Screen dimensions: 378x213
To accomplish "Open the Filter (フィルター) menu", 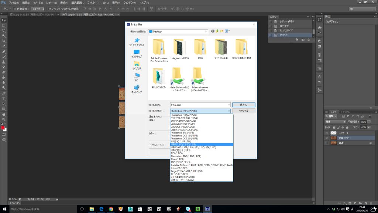I will point(93,3).
